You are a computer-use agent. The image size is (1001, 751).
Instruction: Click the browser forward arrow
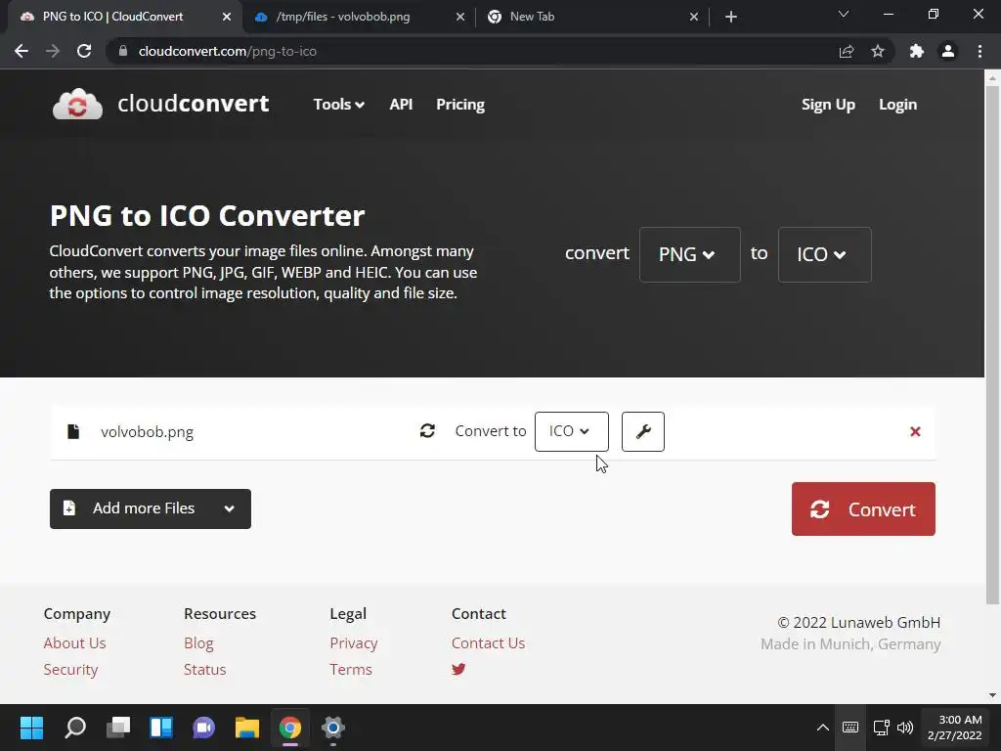(x=53, y=51)
